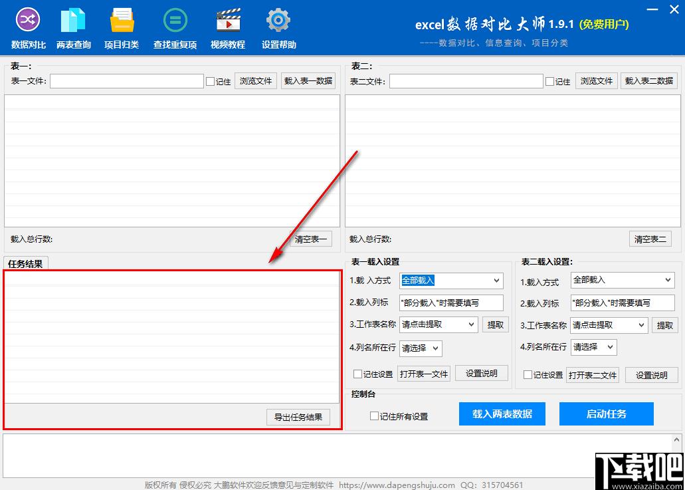Check 记住所有设置 in 控制台

374,416
